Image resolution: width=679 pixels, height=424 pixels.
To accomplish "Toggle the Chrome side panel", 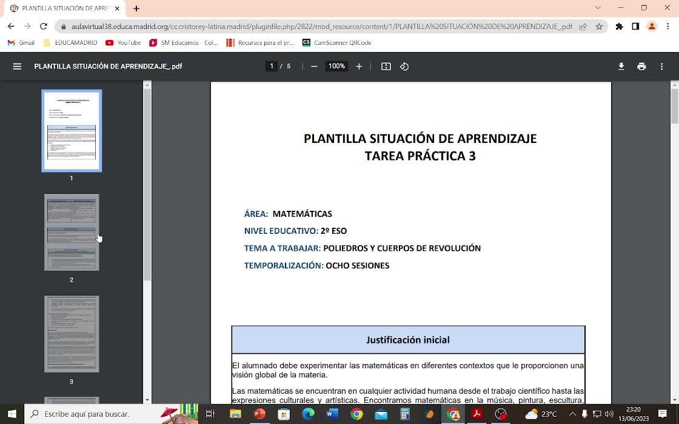I will tap(635, 27).
